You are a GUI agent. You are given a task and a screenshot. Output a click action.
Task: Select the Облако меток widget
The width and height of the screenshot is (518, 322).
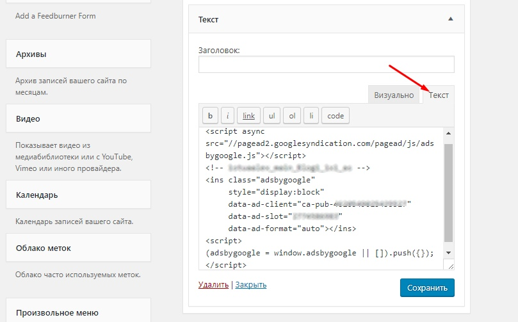(x=78, y=248)
